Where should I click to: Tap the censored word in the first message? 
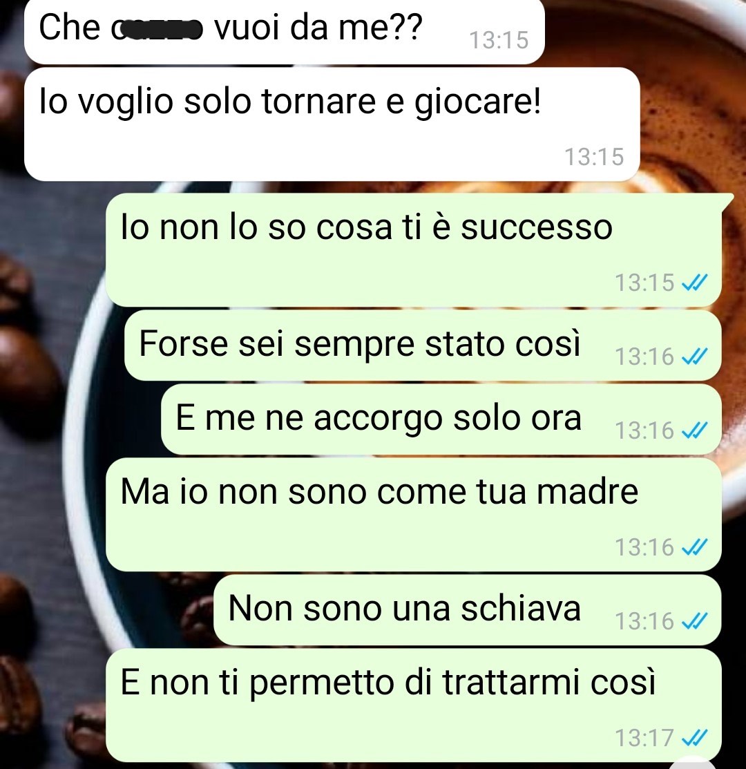157,30
